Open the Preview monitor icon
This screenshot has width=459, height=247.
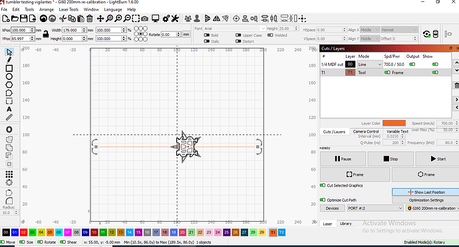[x=156, y=19]
